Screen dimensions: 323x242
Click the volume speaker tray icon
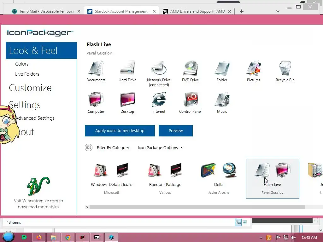(293, 238)
